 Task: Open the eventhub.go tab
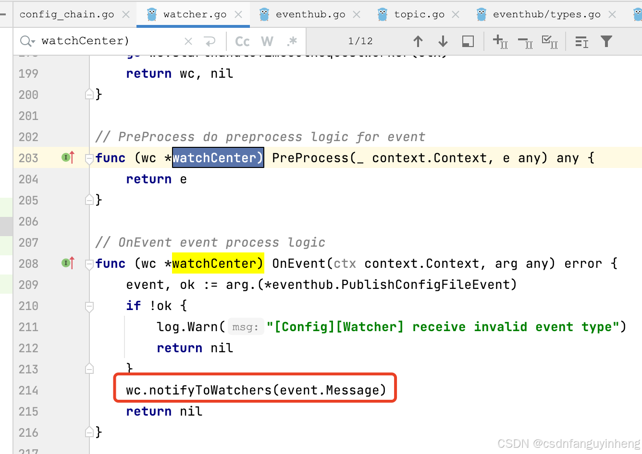coord(310,14)
